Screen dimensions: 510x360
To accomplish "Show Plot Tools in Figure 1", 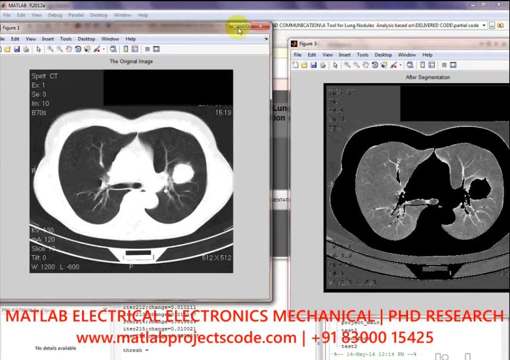I will 156,49.
